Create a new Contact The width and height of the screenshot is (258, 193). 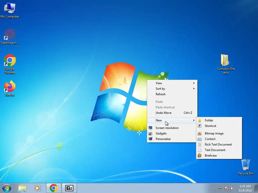219,139
